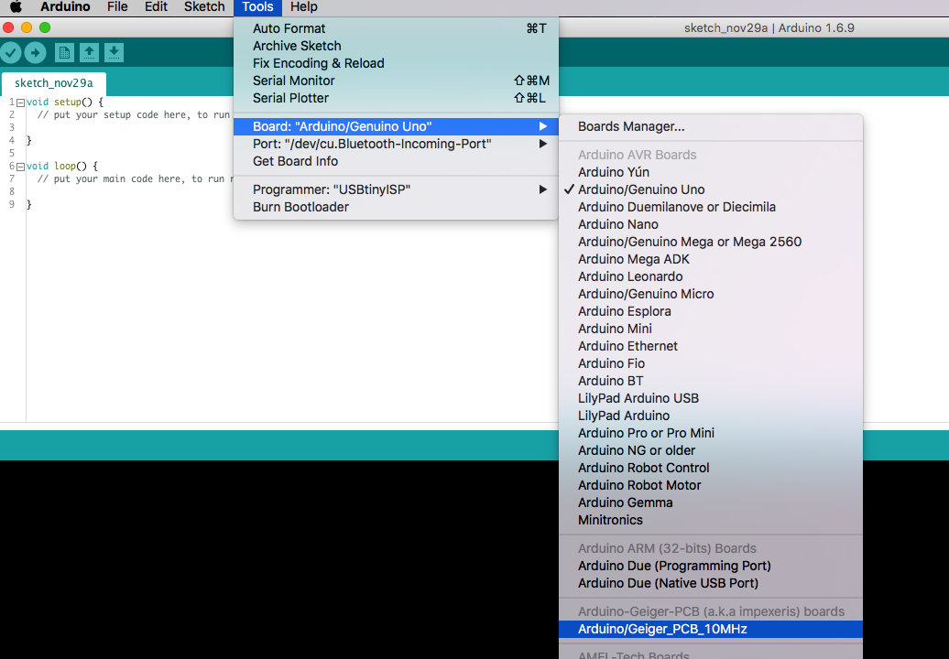Select Arduino Esplora board
Screen dimensions: 949x659
[711, 311]
